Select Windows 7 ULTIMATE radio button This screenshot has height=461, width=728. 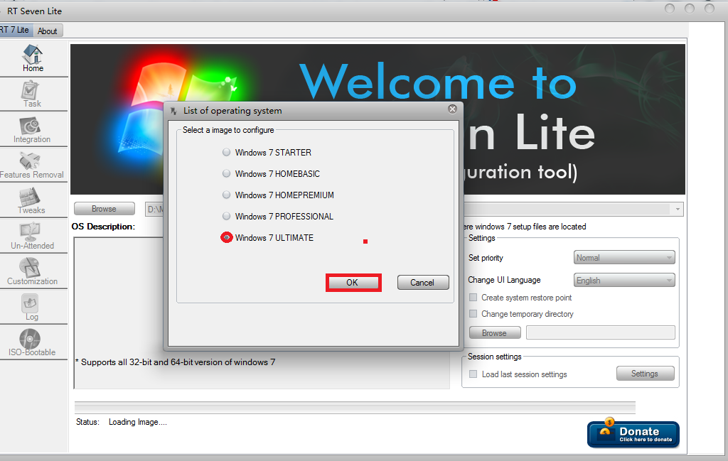click(226, 237)
